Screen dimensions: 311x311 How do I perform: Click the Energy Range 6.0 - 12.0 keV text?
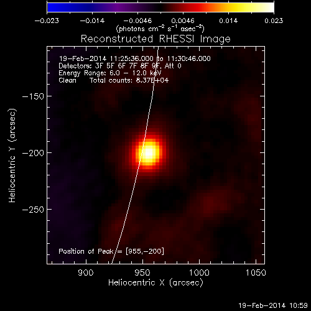click(x=110, y=73)
